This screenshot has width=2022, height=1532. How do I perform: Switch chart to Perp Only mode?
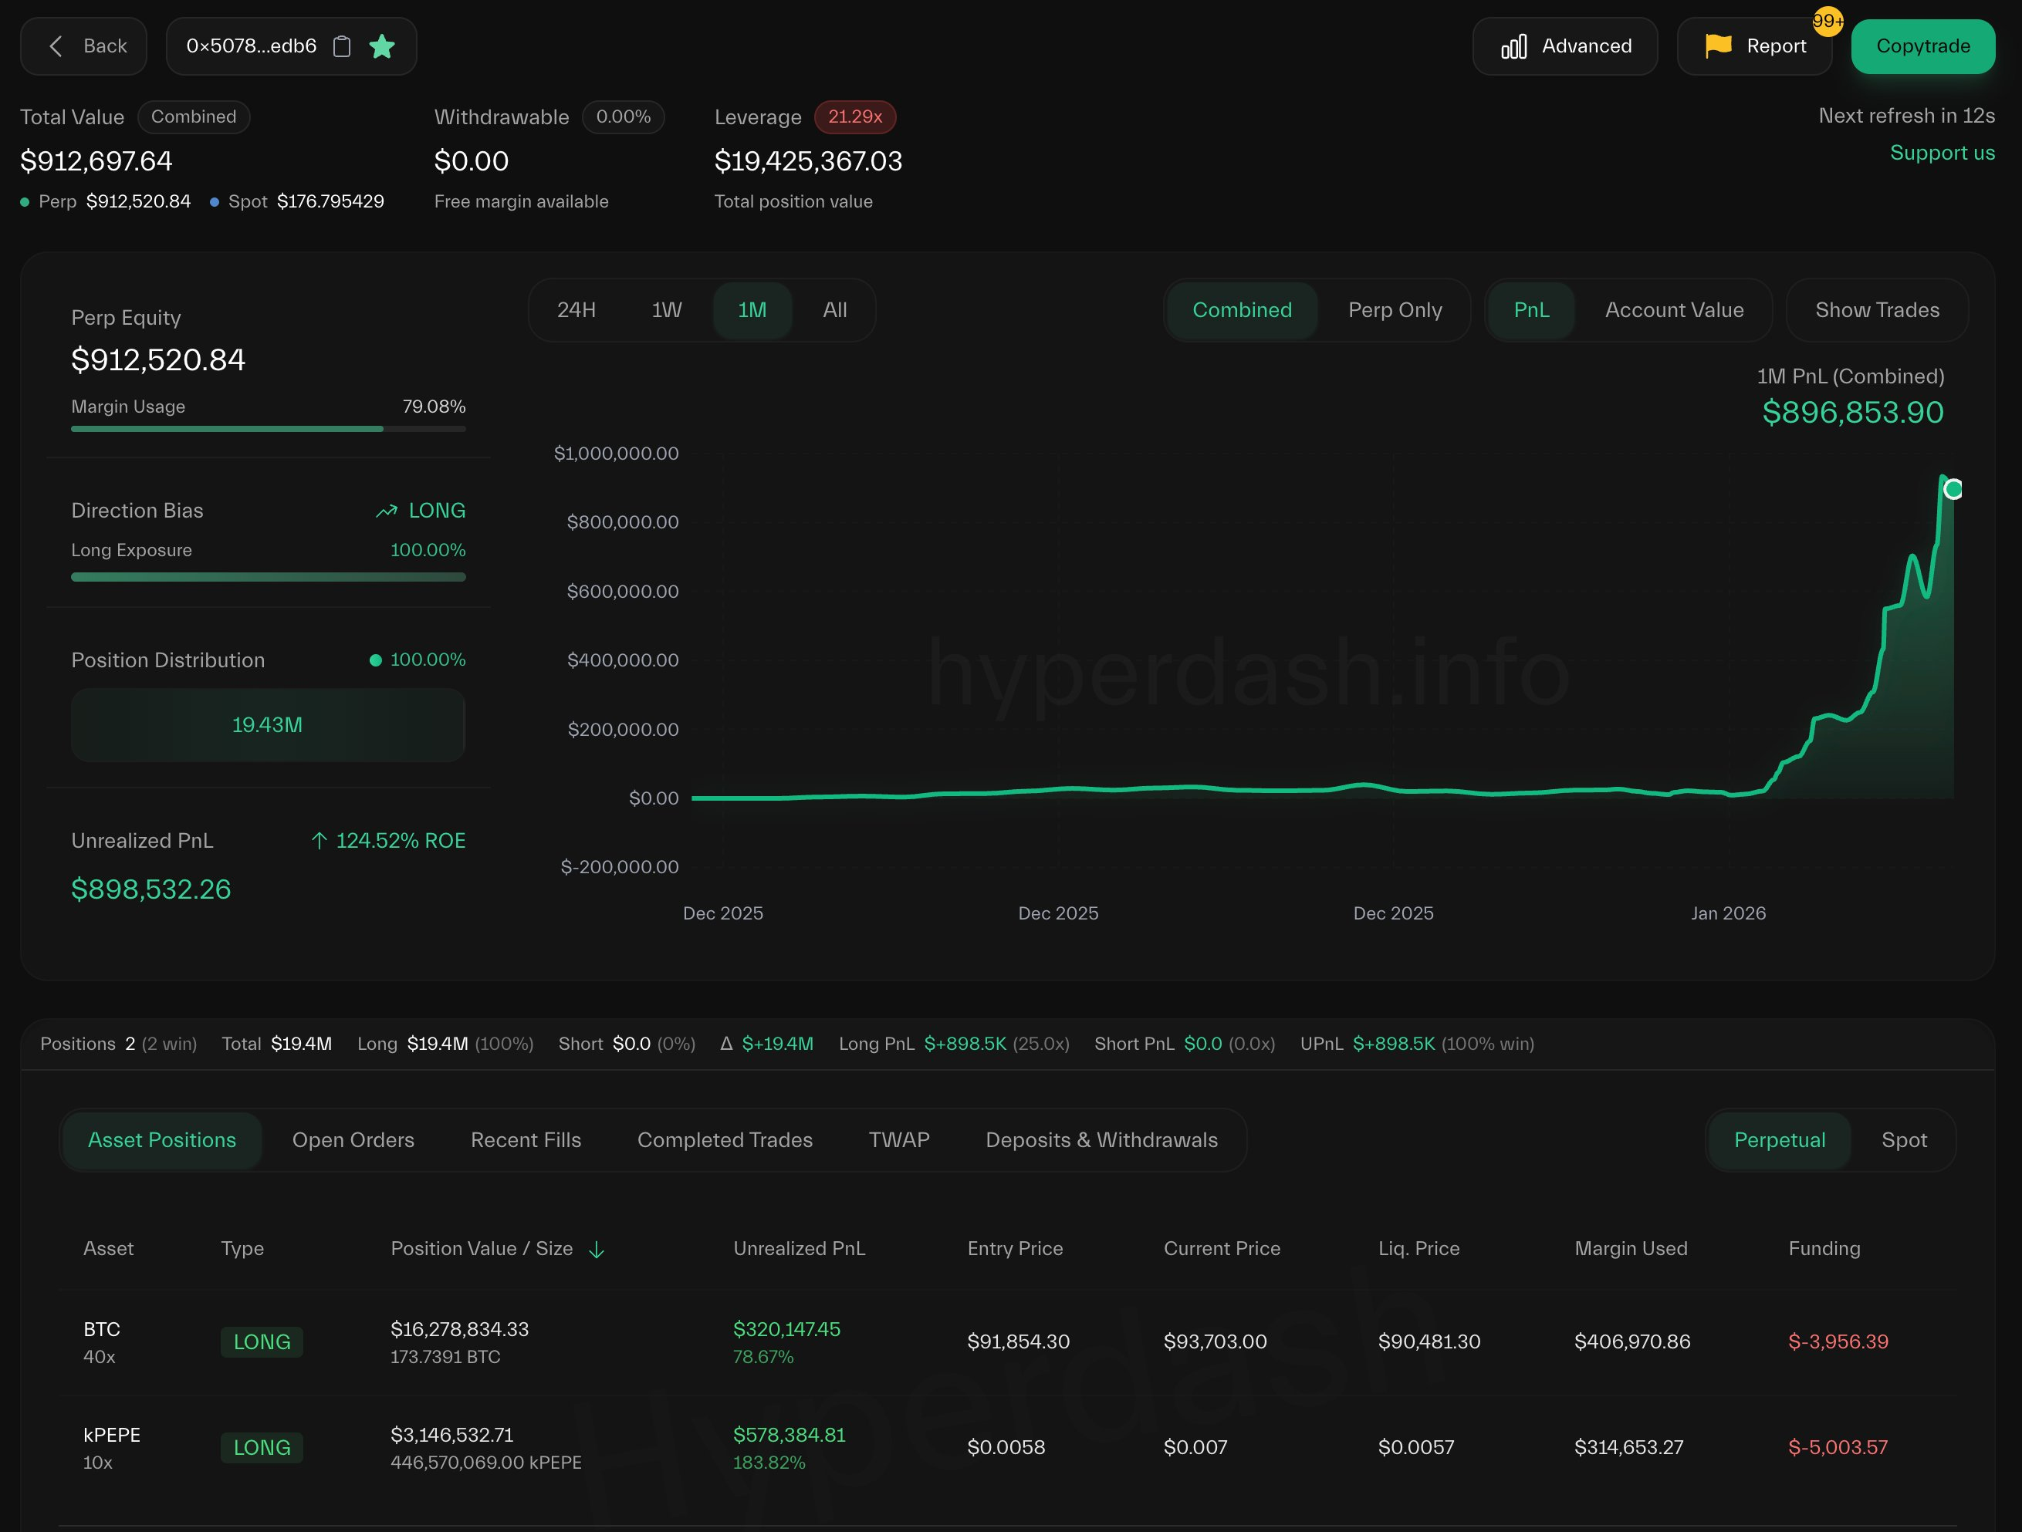(1394, 311)
